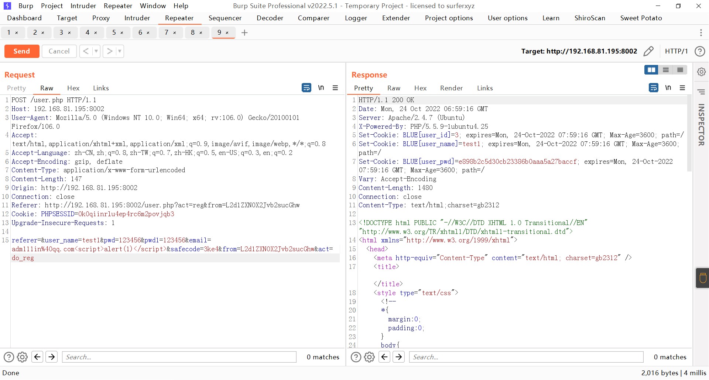Add a new Repeater tab
709x380 pixels.
pos(244,33)
